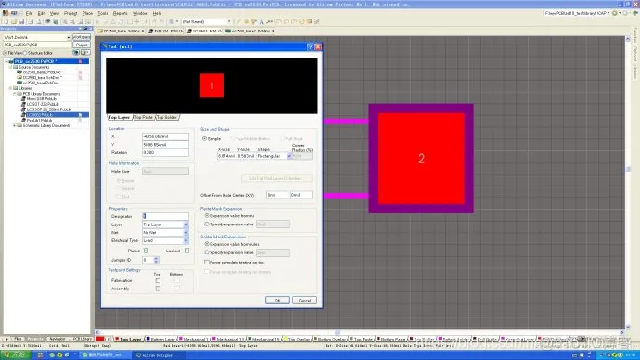Open the Reports menu

point(120,14)
